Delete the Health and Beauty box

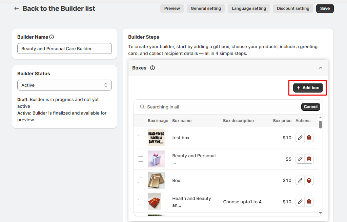click(x=309, y=202)
